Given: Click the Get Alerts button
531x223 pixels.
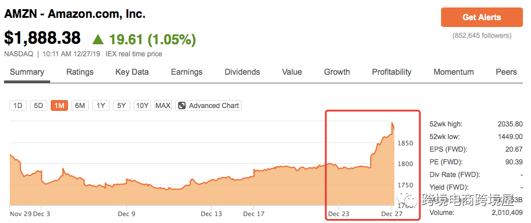Looking at the screenshot, I should [x=481, y=17].
